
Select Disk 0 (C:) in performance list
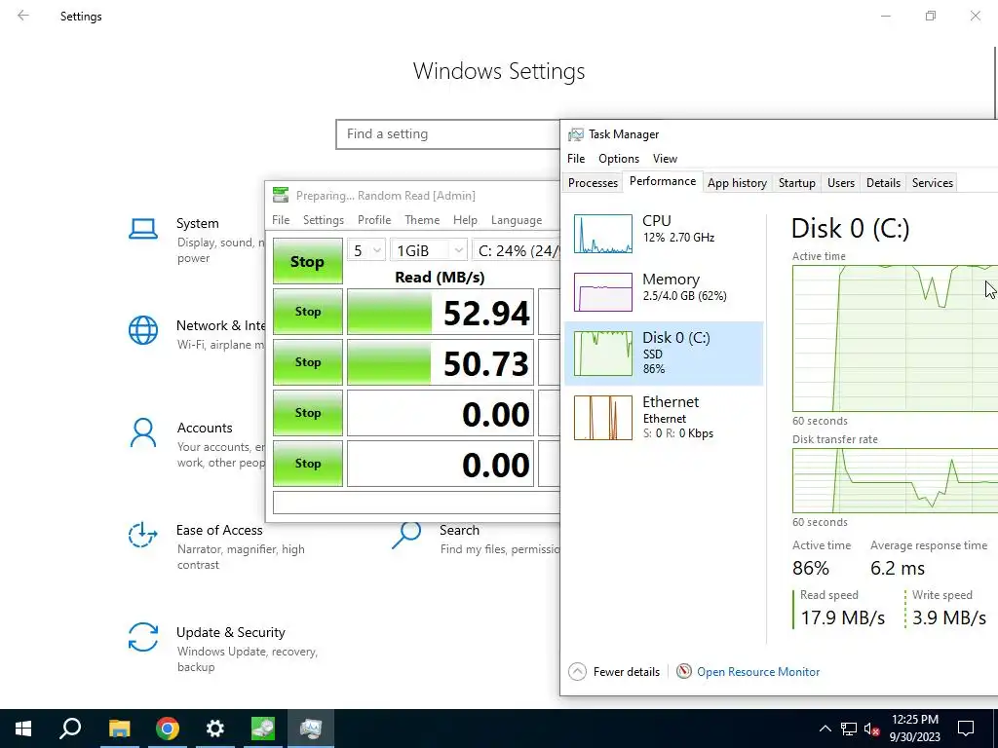tap(664, 354)
